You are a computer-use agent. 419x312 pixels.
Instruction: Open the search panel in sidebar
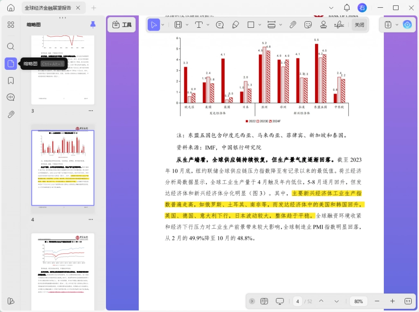(11, 47)
